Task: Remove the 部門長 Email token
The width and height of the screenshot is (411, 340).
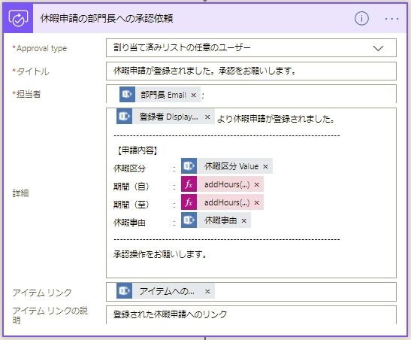Action: [193, 95]
